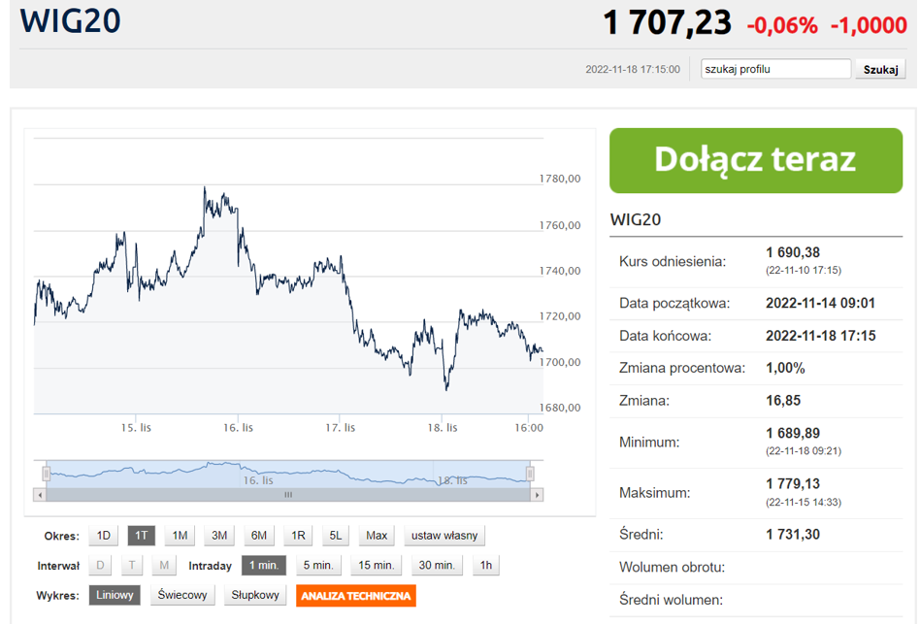Click the -1,0000 point change value
Viewport: 920px width, 624px height.
tap(869, 25)
